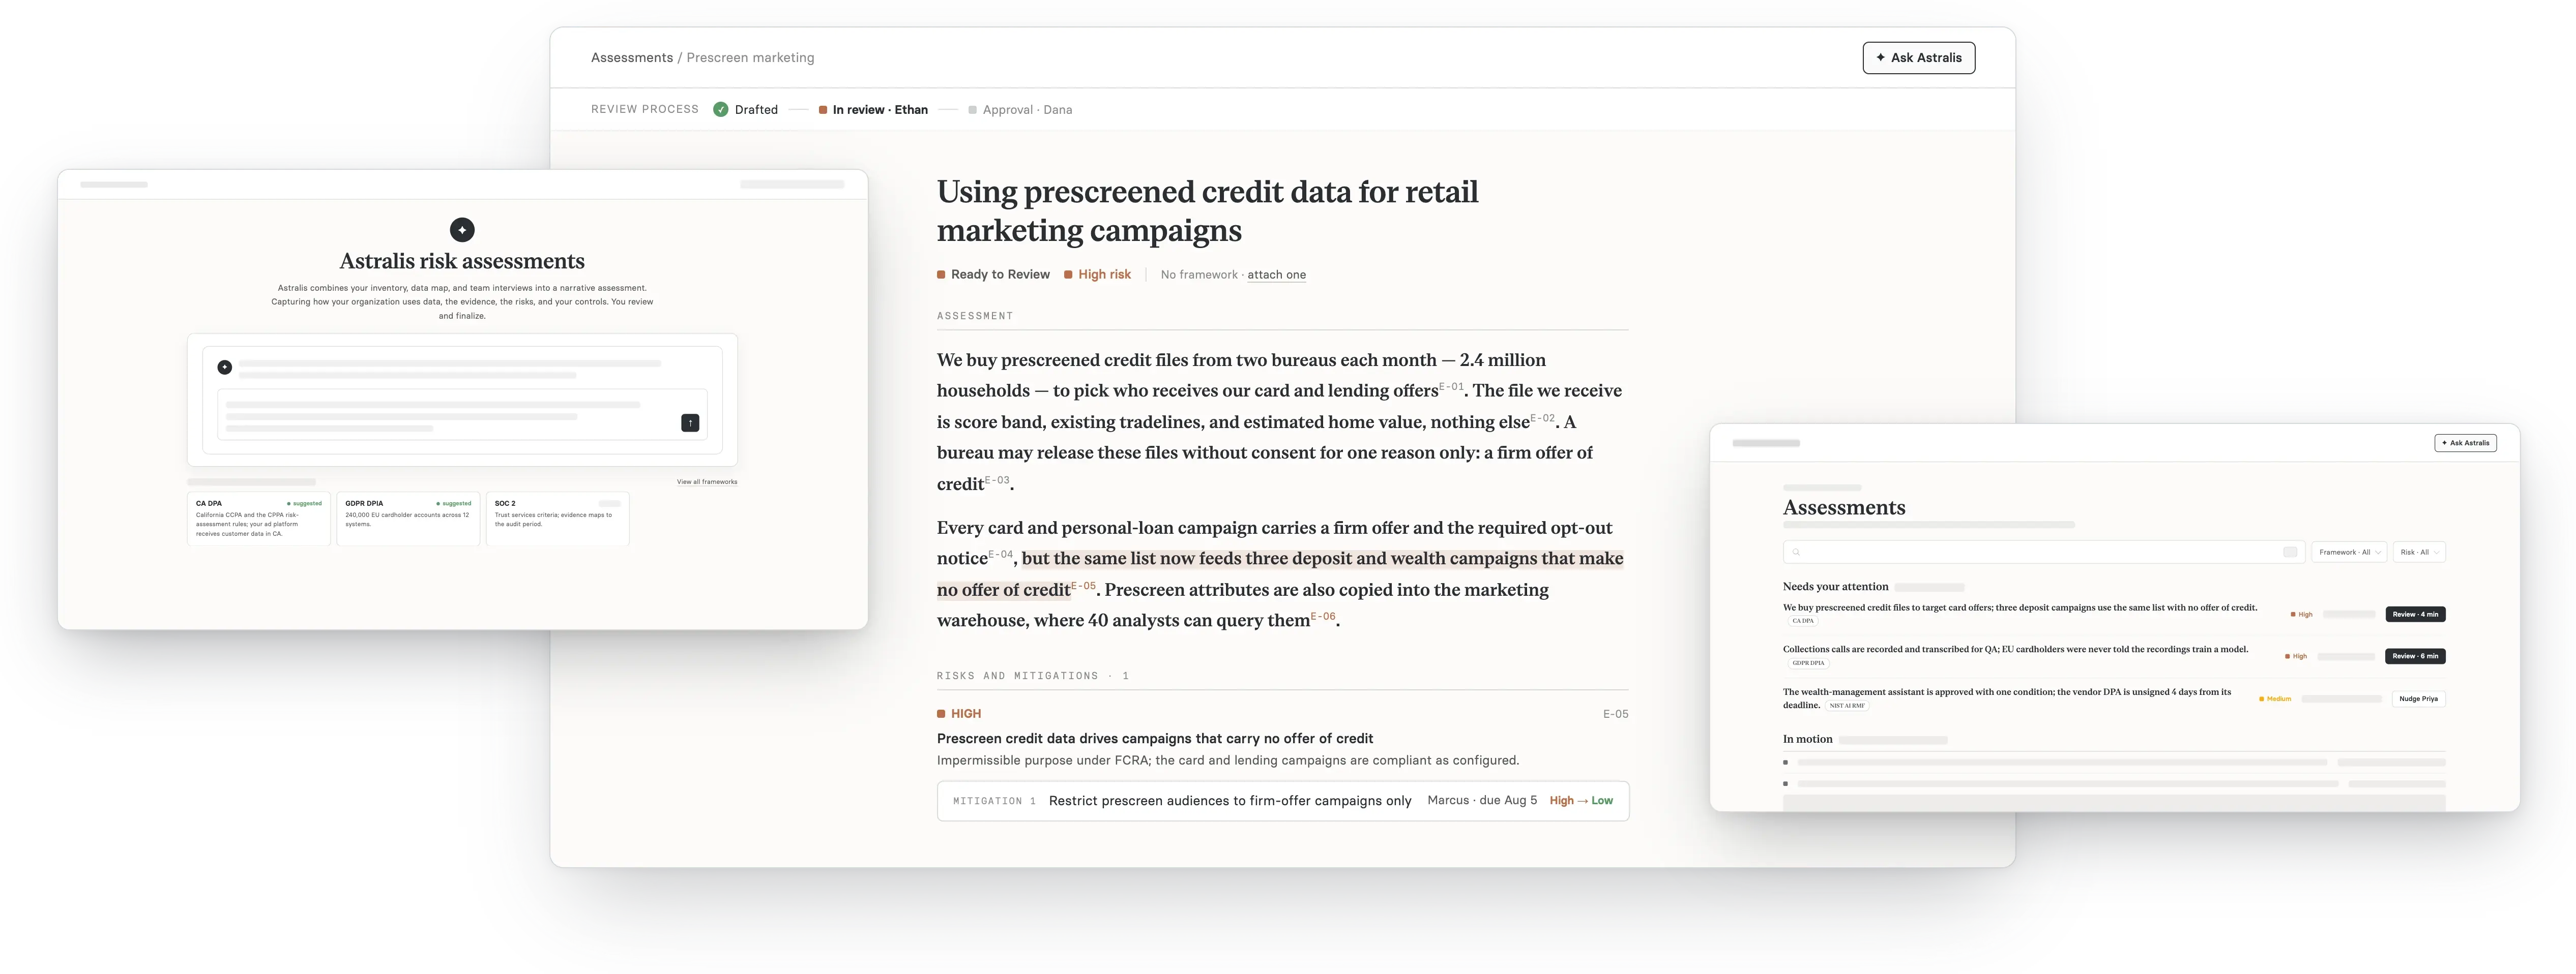Screen dimensions: 2576x974
Task: Click the 'In motion' section heading
Action: point(1807,739)
